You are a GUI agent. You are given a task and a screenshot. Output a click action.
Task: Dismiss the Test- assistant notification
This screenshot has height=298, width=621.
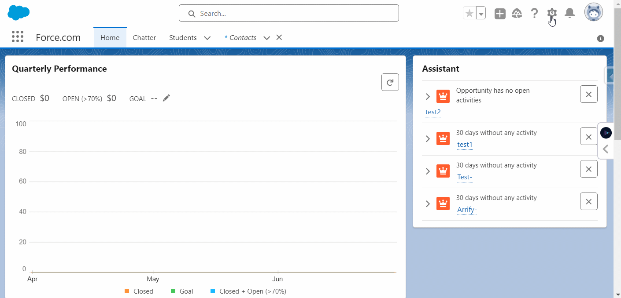(588, 169)
